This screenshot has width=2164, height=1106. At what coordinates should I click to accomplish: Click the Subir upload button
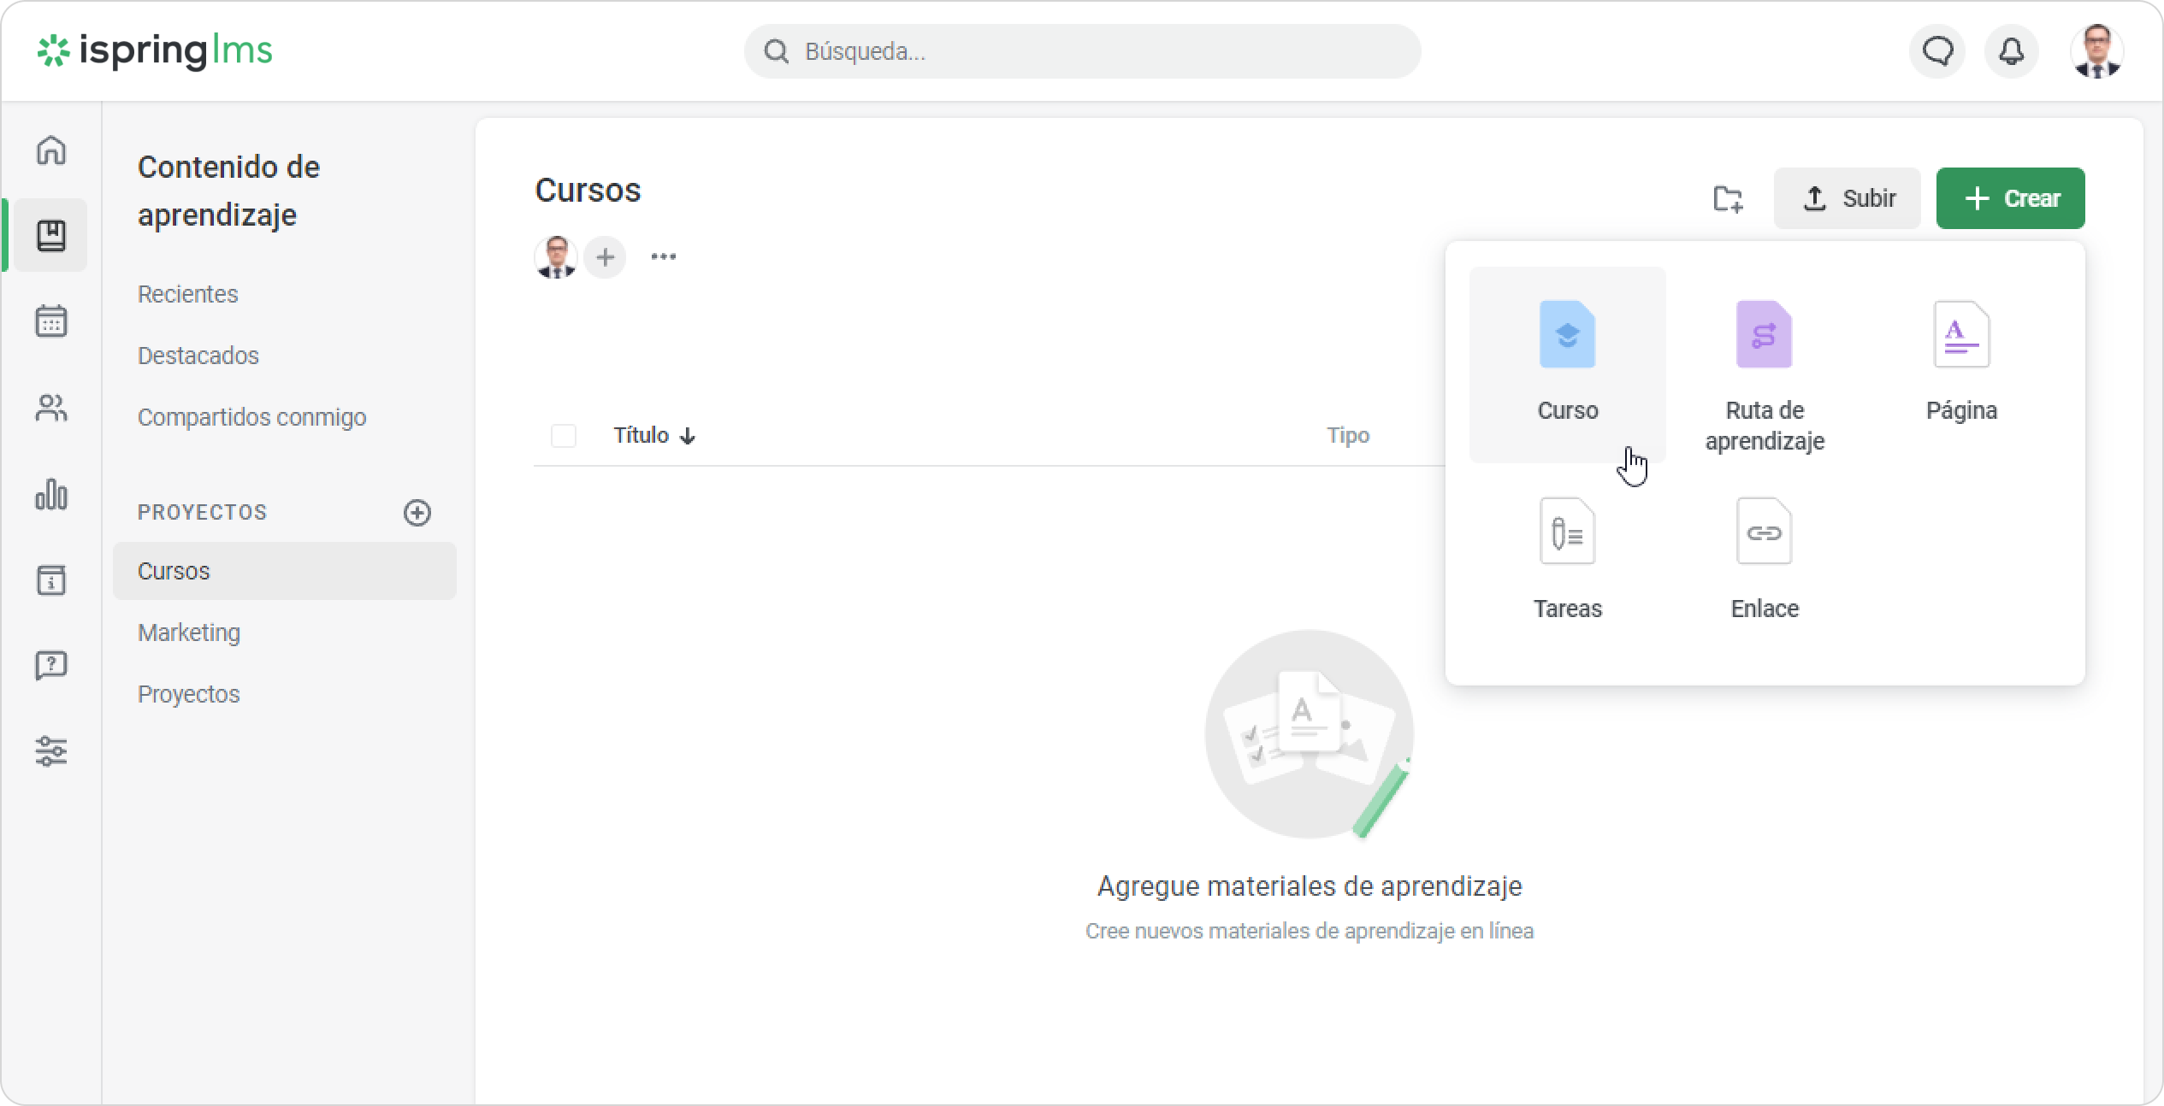(1847, 198)
